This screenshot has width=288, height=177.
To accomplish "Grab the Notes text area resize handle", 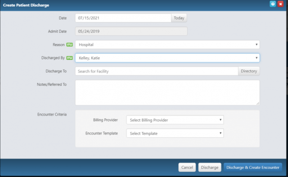I will (x=258, y=103).
